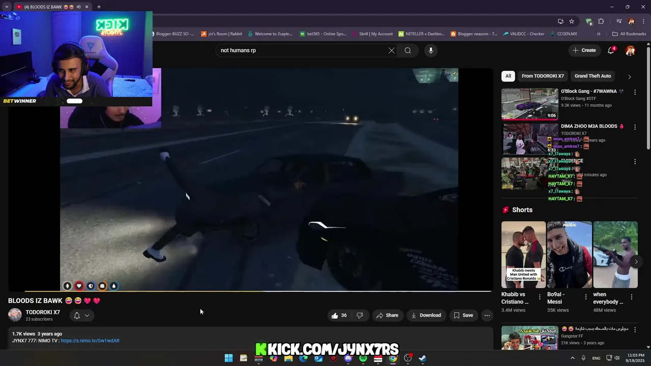Select the From TODOROKI X7 chip

[x=543, y=76]
